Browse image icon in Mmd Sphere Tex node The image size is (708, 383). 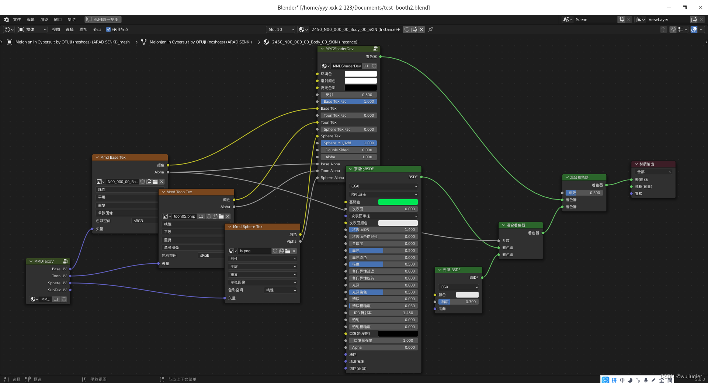(x=233, y=251)
